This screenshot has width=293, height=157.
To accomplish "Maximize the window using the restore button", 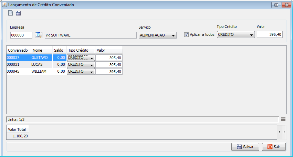I will point(276,5).
